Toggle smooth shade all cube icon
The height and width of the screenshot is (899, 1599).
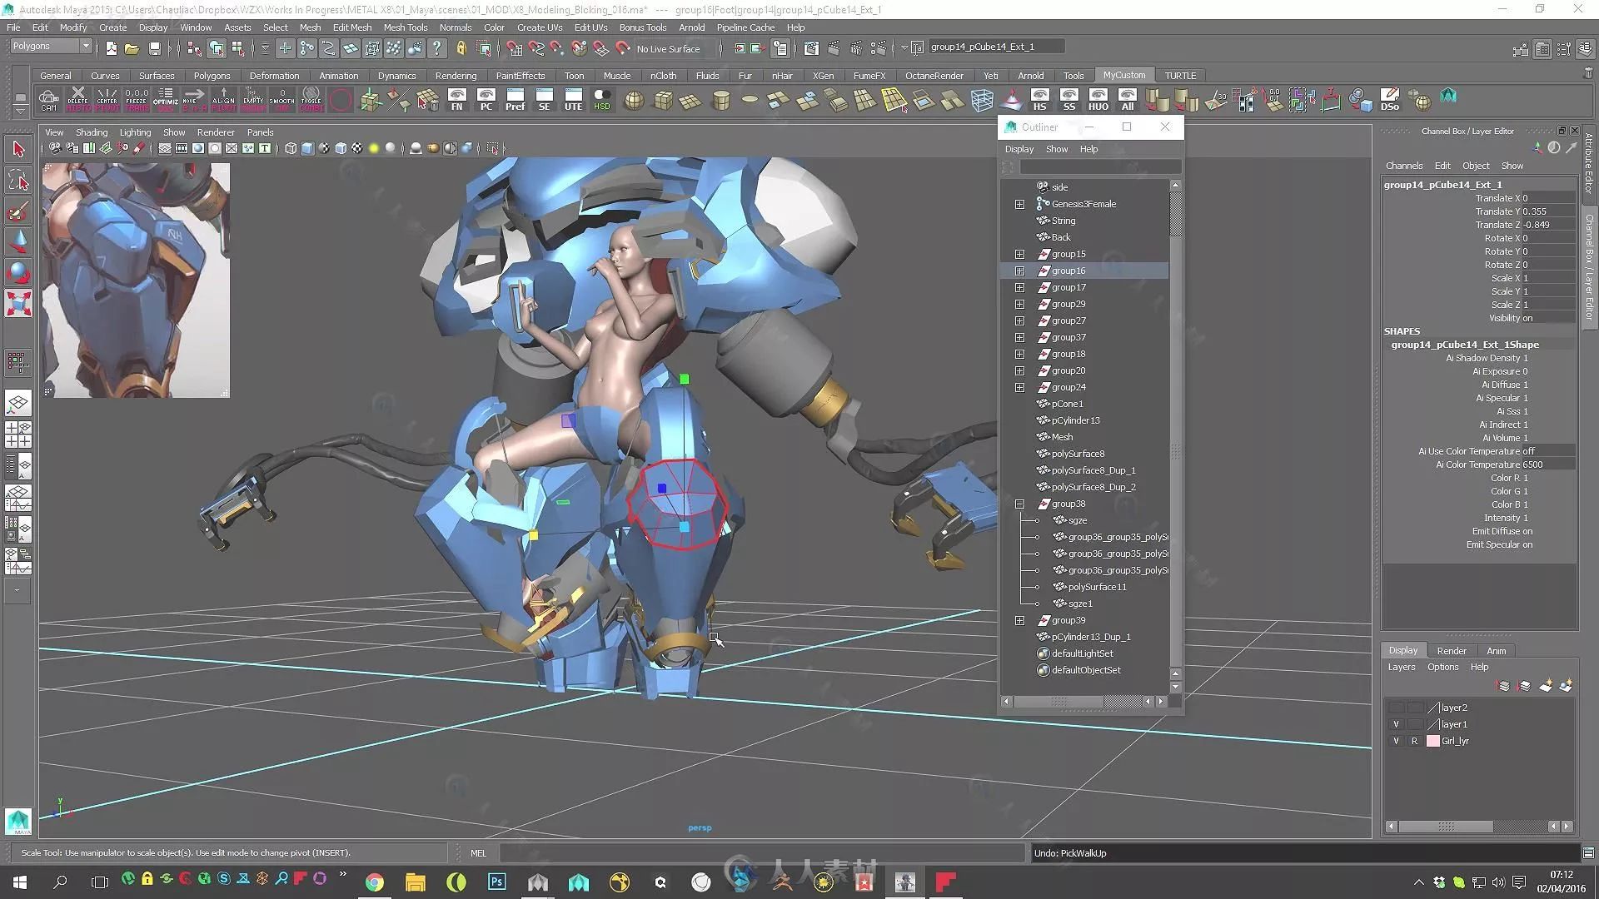[307, 148]
